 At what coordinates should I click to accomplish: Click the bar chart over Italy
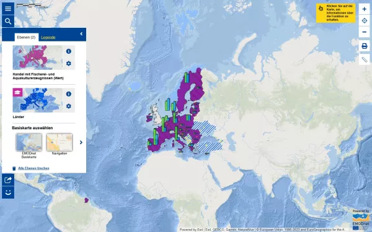176,133
